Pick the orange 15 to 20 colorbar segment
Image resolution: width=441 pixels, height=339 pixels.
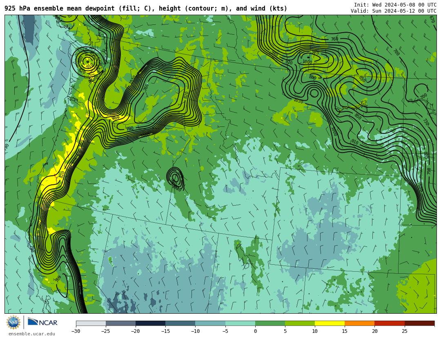(360, 323)
